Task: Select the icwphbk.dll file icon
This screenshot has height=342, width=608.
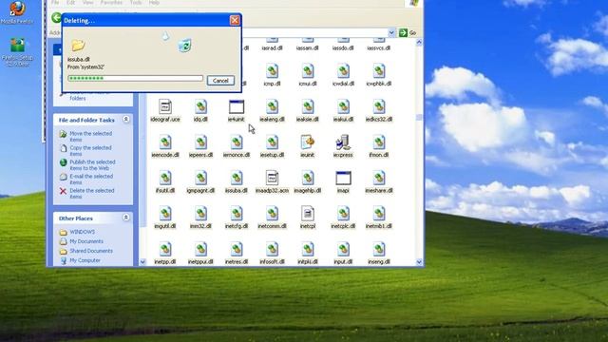Action: 379,70
